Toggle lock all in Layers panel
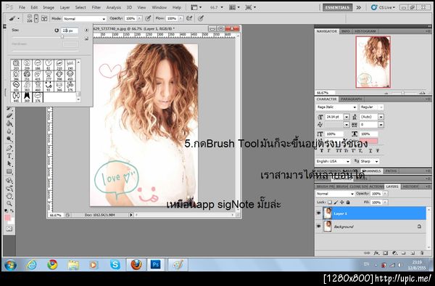 [348, 203]
